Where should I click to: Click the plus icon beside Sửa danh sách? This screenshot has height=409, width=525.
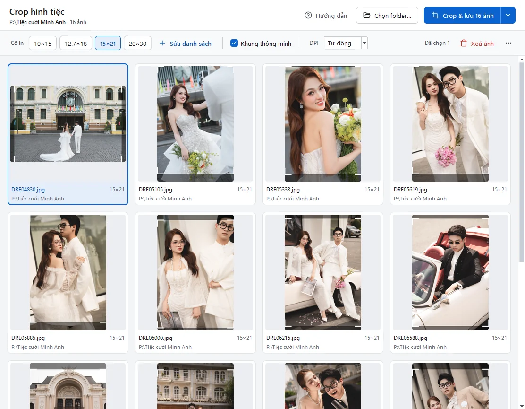pyautogui.click(x=162, y=43)
